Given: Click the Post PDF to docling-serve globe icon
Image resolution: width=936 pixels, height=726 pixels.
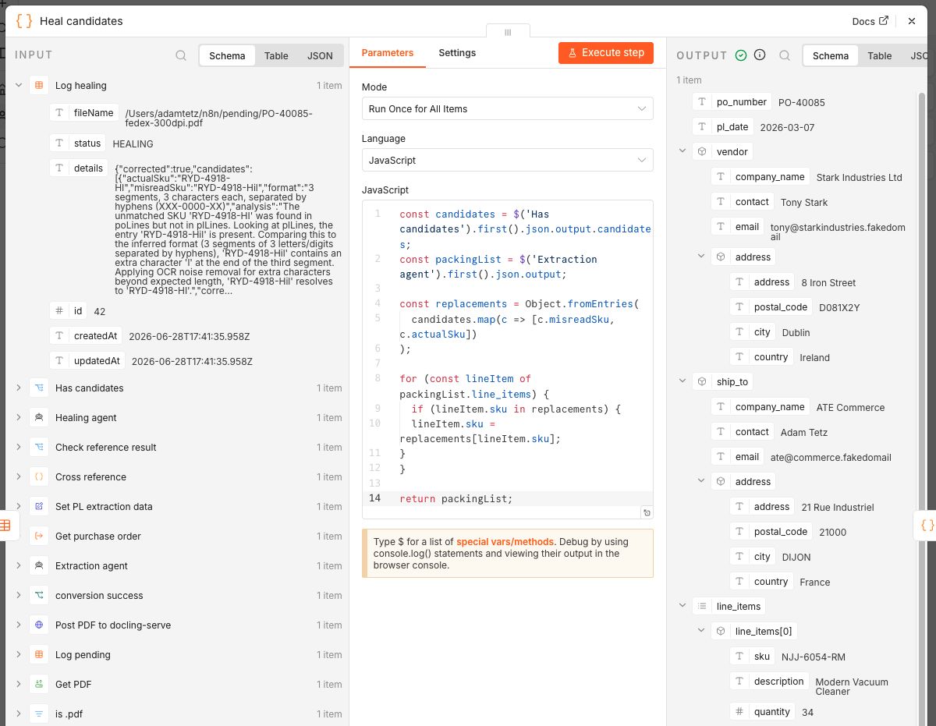Looking at the screenshot, I should [x=39, y=625].
